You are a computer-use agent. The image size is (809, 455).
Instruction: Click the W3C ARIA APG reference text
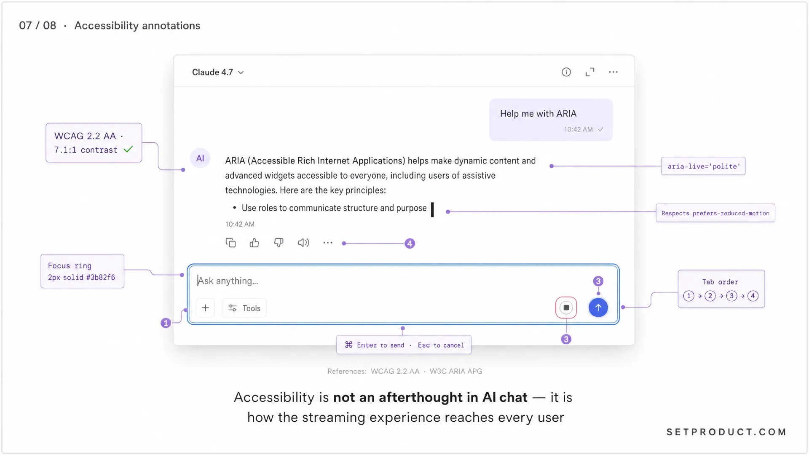456,371
